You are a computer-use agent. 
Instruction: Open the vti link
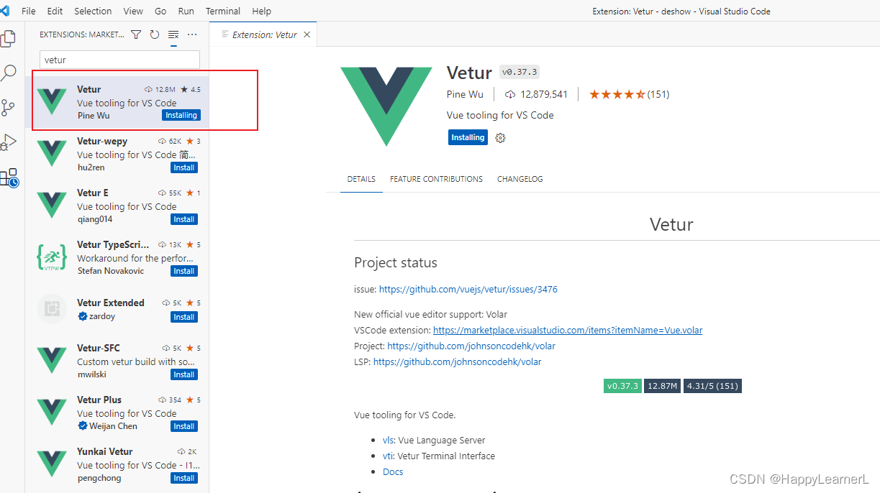pos(387,456)
